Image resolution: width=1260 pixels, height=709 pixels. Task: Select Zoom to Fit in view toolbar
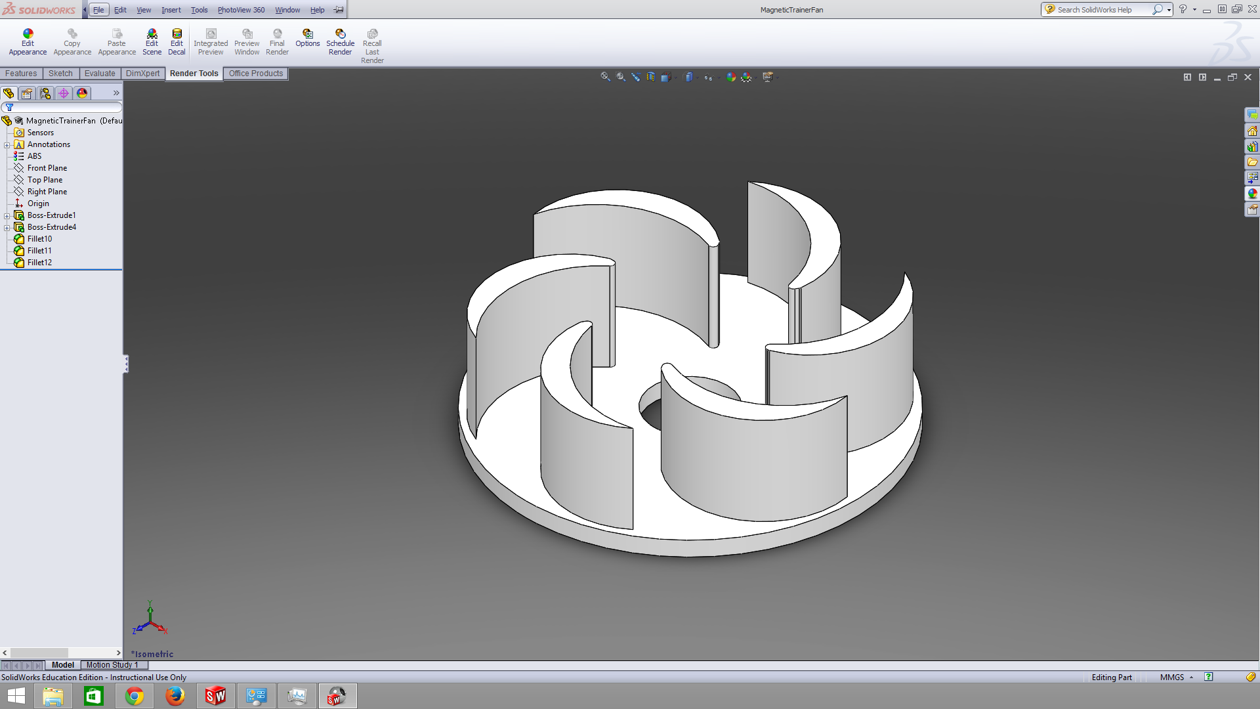coord(605,77)
